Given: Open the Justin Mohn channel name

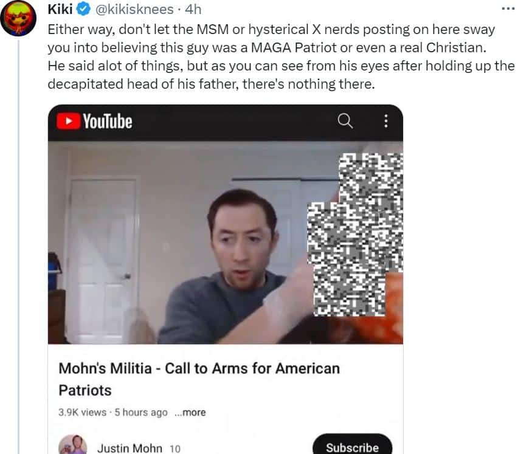Looking at the screenshot, I should [x=129, y=448].
